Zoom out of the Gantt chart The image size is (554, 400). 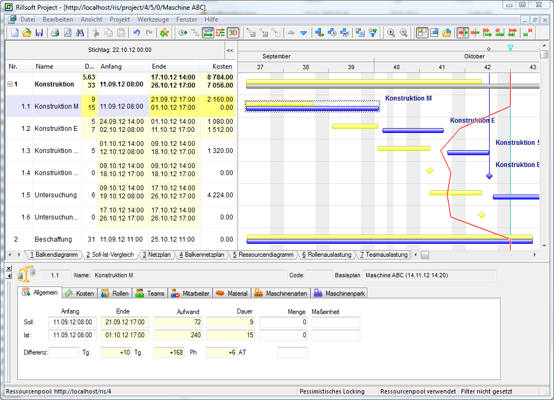tap(404, 33)
